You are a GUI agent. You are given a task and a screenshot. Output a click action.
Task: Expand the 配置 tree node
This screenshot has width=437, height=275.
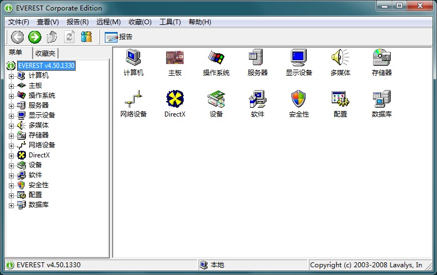11,196
